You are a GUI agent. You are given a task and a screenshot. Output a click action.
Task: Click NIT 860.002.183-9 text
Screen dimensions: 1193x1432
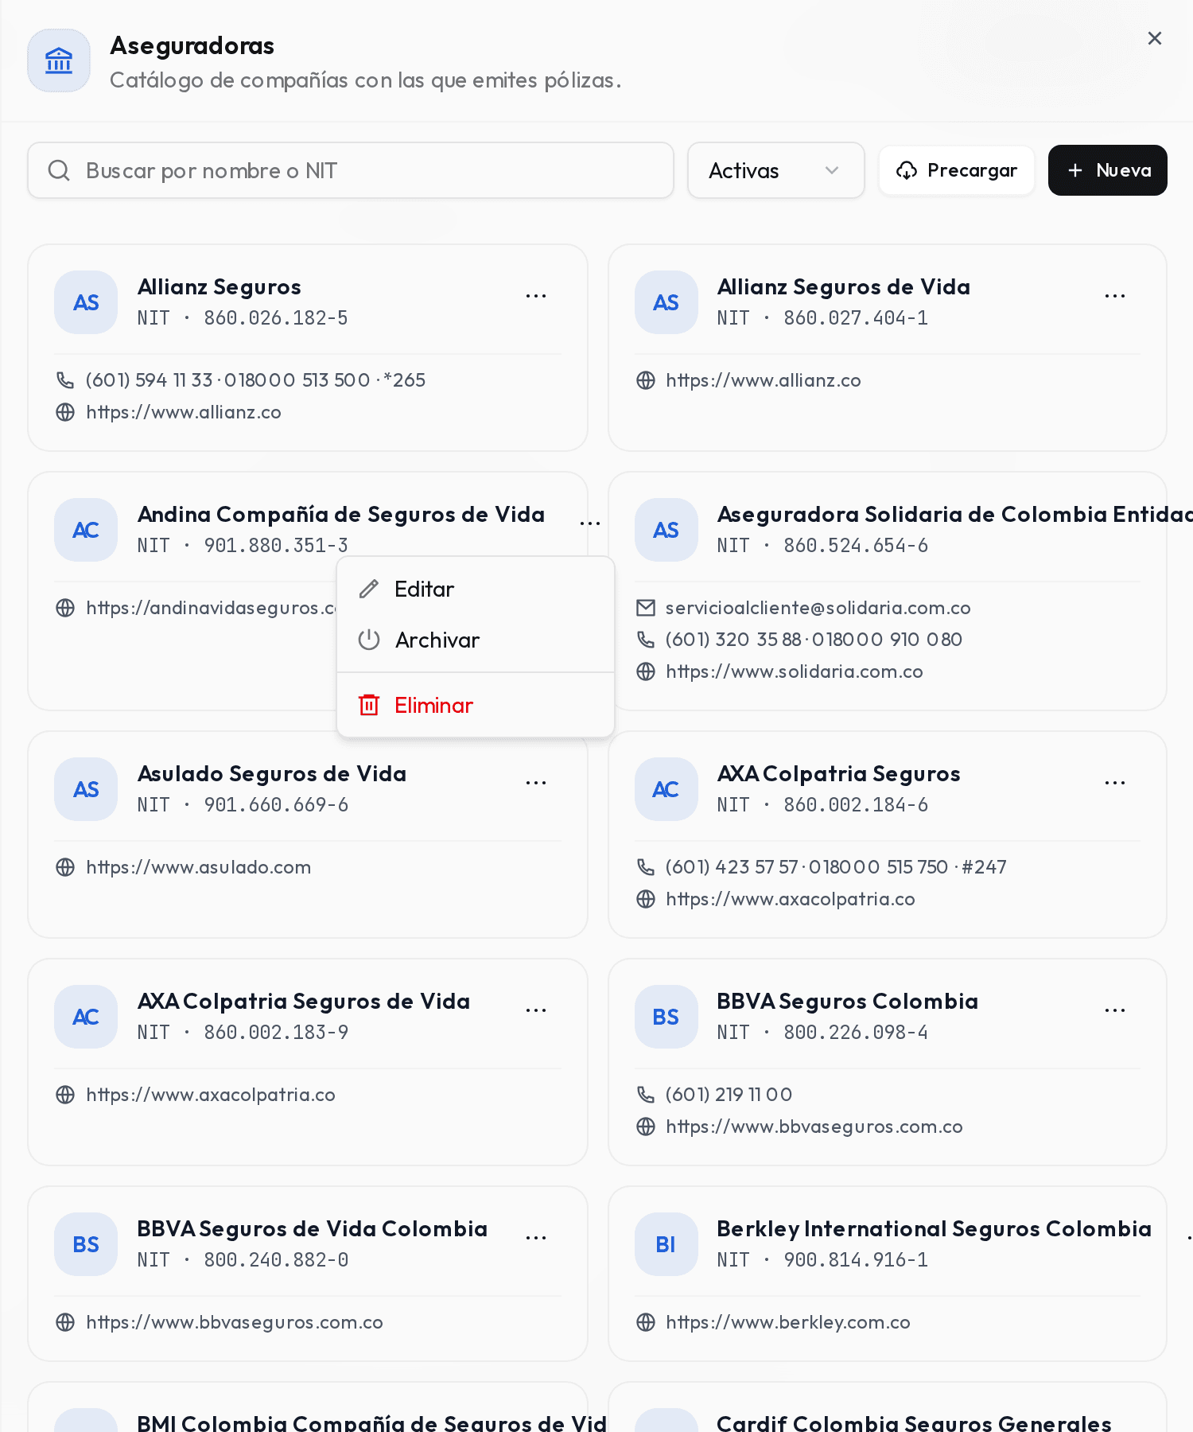click(243, 1033)
